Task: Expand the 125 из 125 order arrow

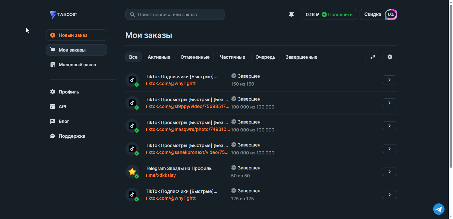Action: (389, 195)
